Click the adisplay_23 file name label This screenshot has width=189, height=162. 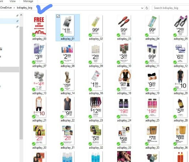point(96,120)
